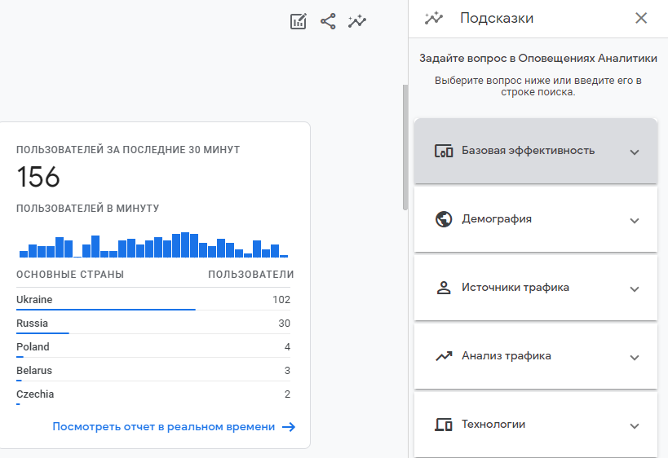
Task: Click the Подсказки panel title
Action: tap(497, 18)
